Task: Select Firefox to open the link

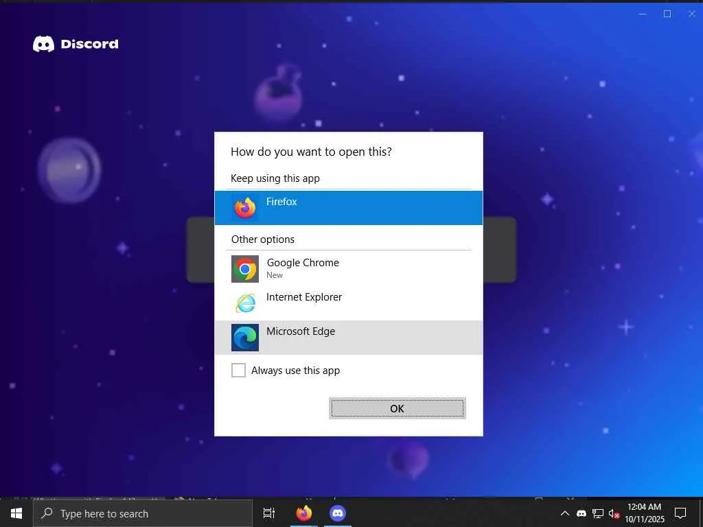Action: click(348, 207)
